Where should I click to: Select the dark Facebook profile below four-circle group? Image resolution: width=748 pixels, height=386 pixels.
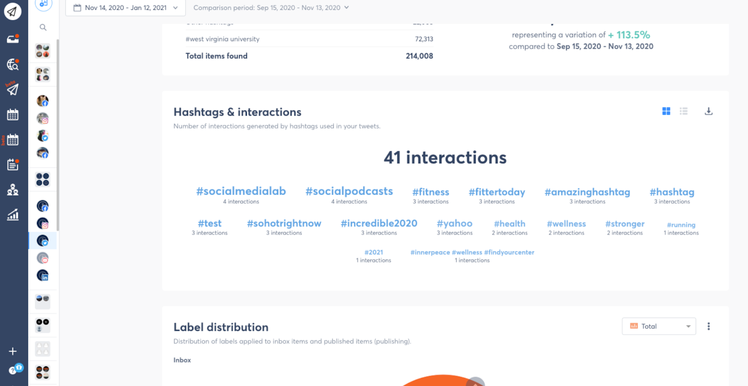(43, 206)
